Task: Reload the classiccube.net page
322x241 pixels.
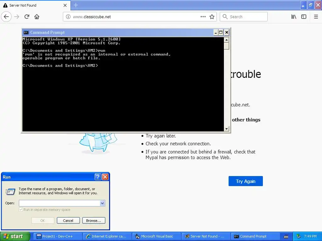Action: (x=27, y=17)
